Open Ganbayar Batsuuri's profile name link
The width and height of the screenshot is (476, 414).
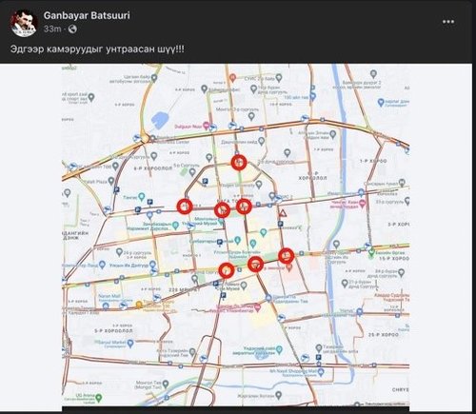tap(87, 15)
